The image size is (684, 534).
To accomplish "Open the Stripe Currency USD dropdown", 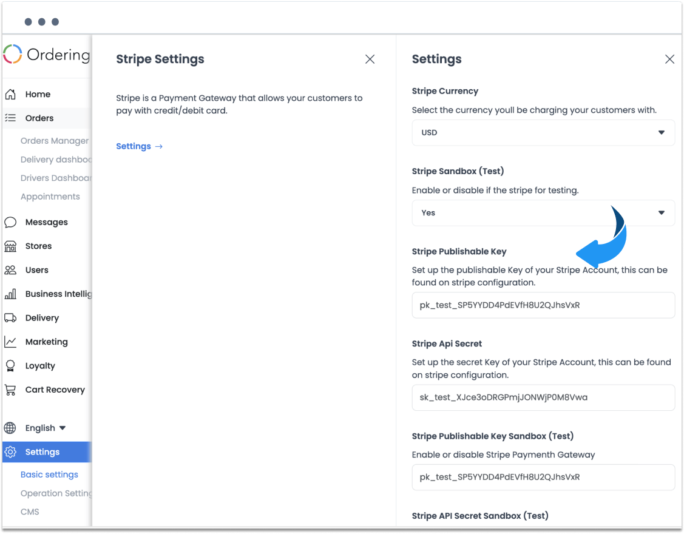I will tap(543, 133).
